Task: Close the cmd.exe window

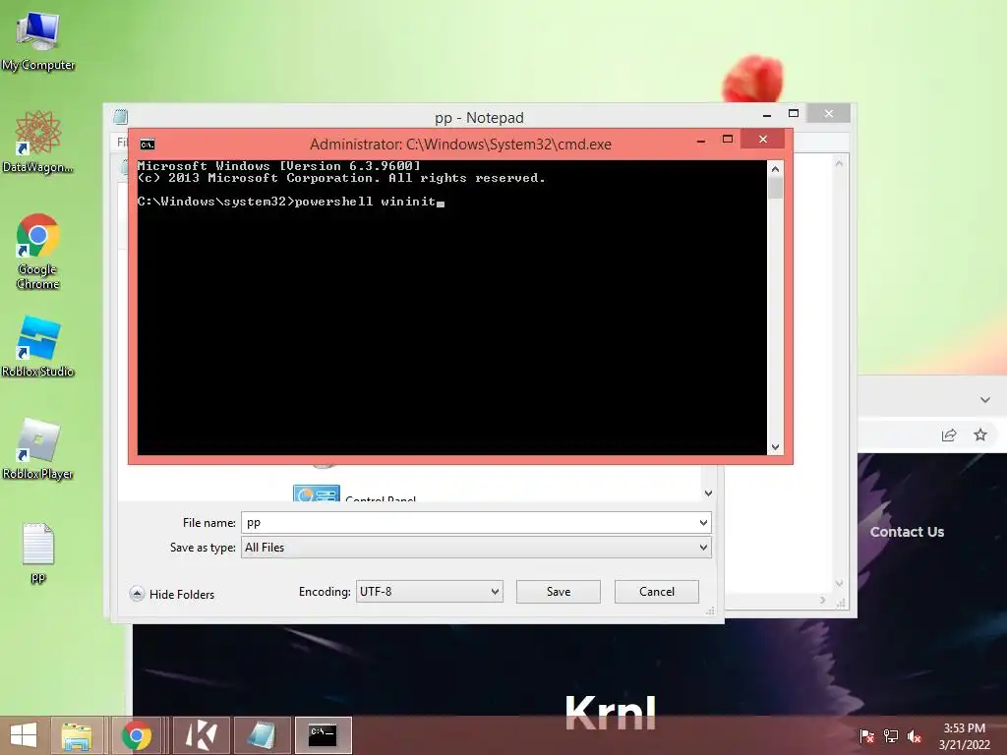Action: (x=762, y=140)
